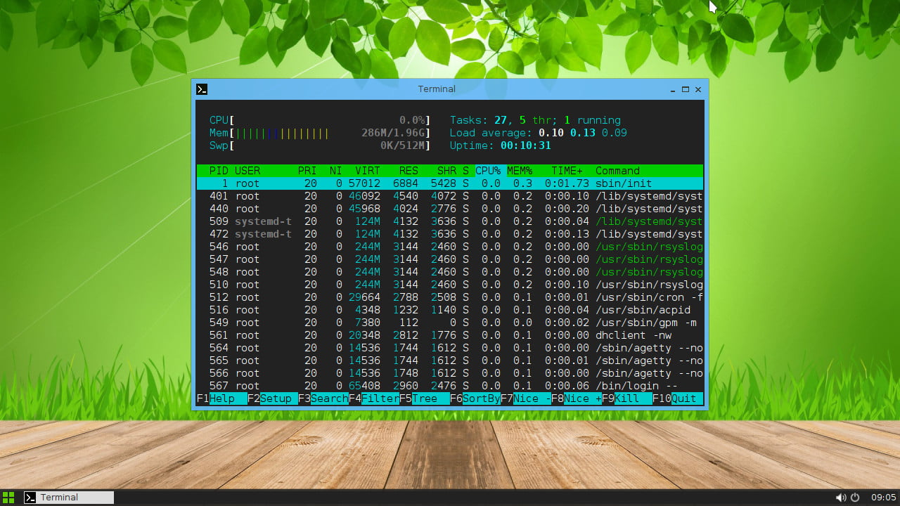This screenshot has height=506, width=900.
Task: Click the power icon in system tray
Action: [855, 498]
